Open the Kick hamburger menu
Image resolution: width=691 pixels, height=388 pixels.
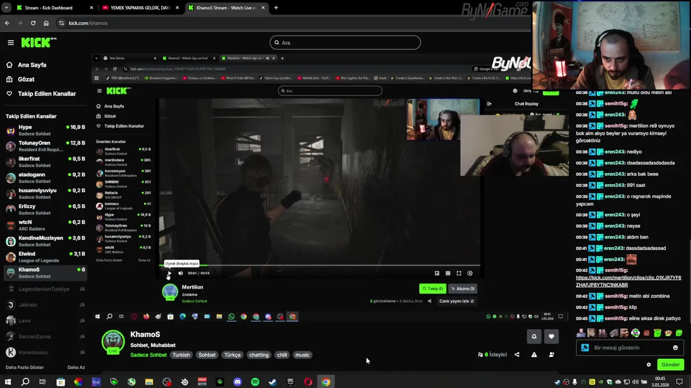pyautogui.click(x=10, y=43)
